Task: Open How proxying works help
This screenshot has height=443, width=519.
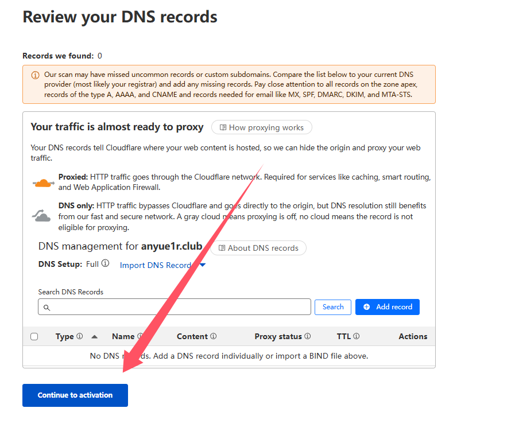Action: tap(261, 127)
